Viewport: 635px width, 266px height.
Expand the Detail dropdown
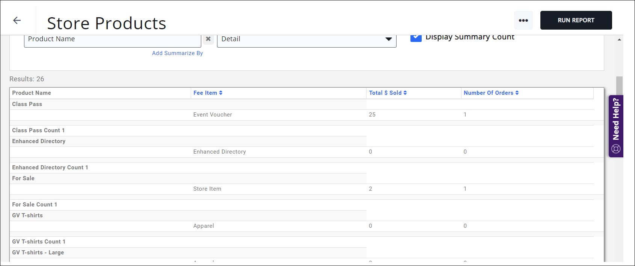(x=306, y=39)
